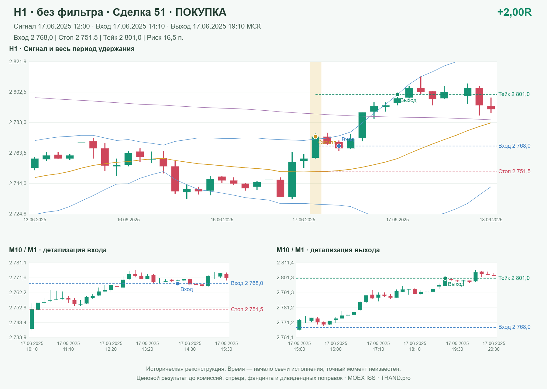This screenshot has height=389, width=547.
Task: Click the green Выход dot in exit detail chart
Action: point(445,278)
